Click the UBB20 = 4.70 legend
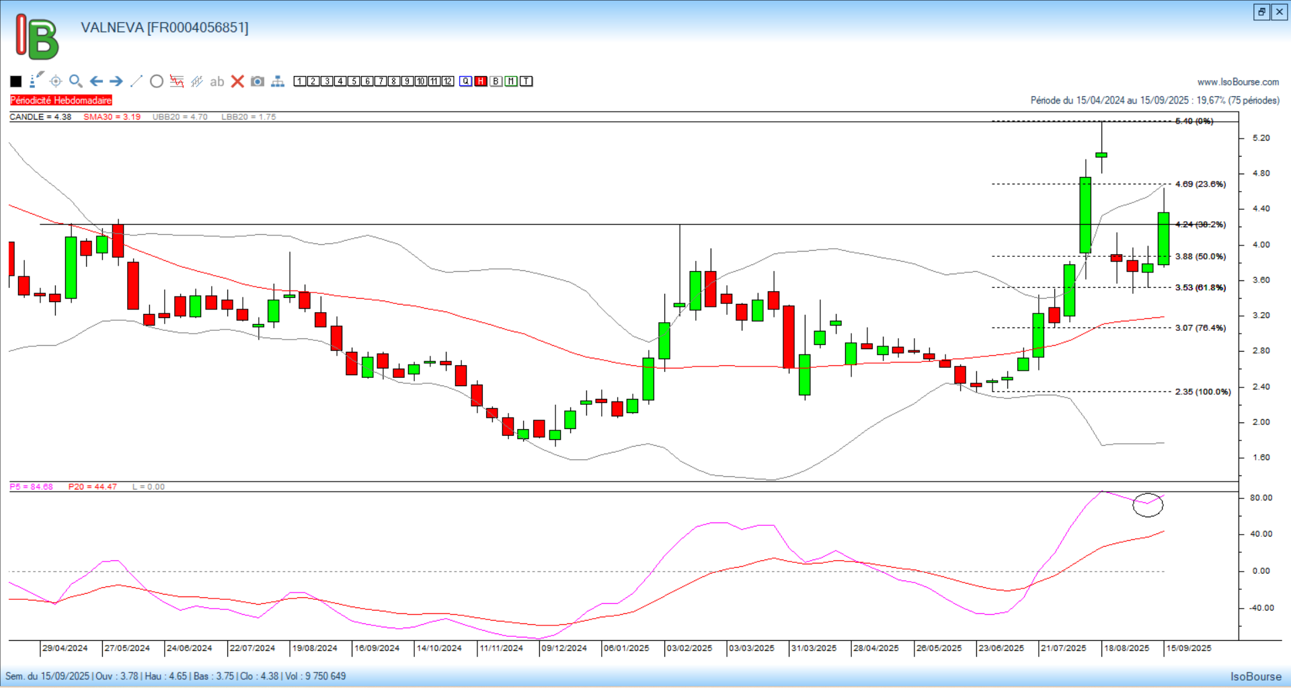The width and height of the screenshot is (1291, 688). click(180, 117)
